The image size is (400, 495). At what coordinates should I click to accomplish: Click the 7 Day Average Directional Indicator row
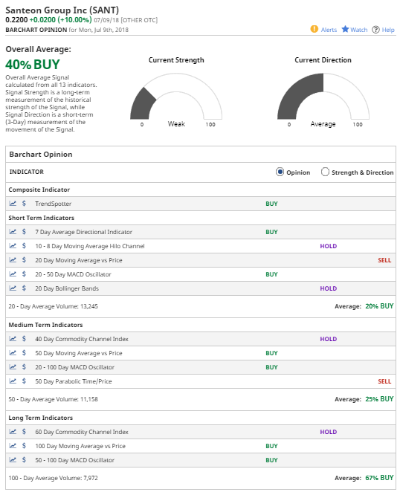pyautogui.click(x=201, y=232)
